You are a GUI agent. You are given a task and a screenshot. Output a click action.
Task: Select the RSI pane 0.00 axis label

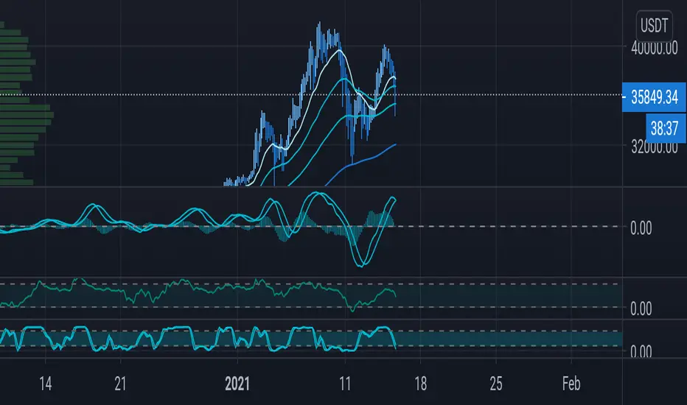[641, 309]
